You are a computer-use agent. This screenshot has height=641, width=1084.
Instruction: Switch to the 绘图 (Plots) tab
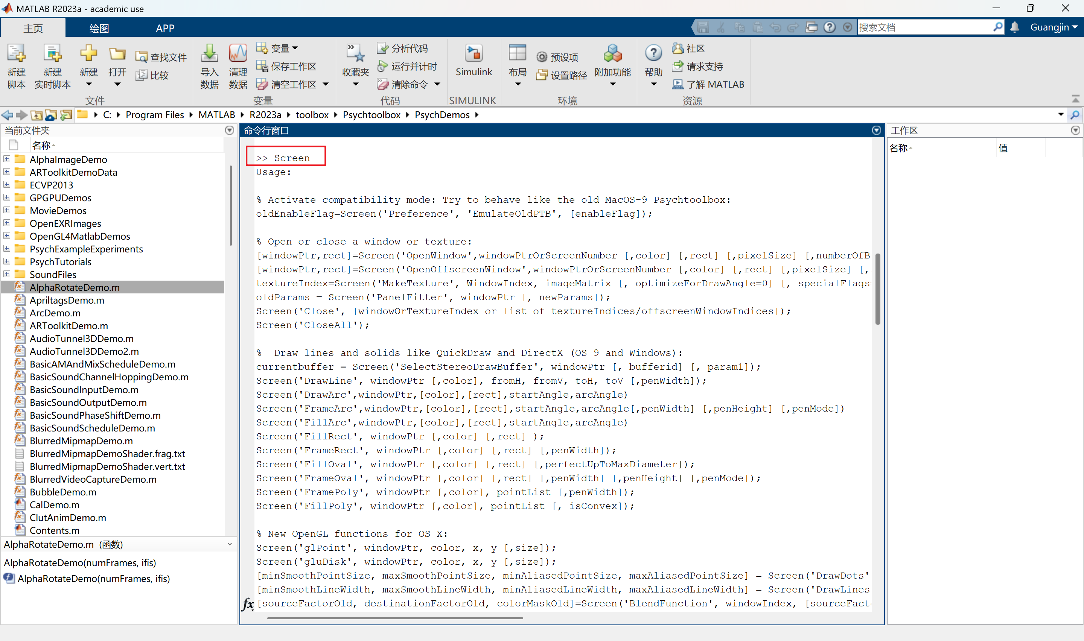99,29
